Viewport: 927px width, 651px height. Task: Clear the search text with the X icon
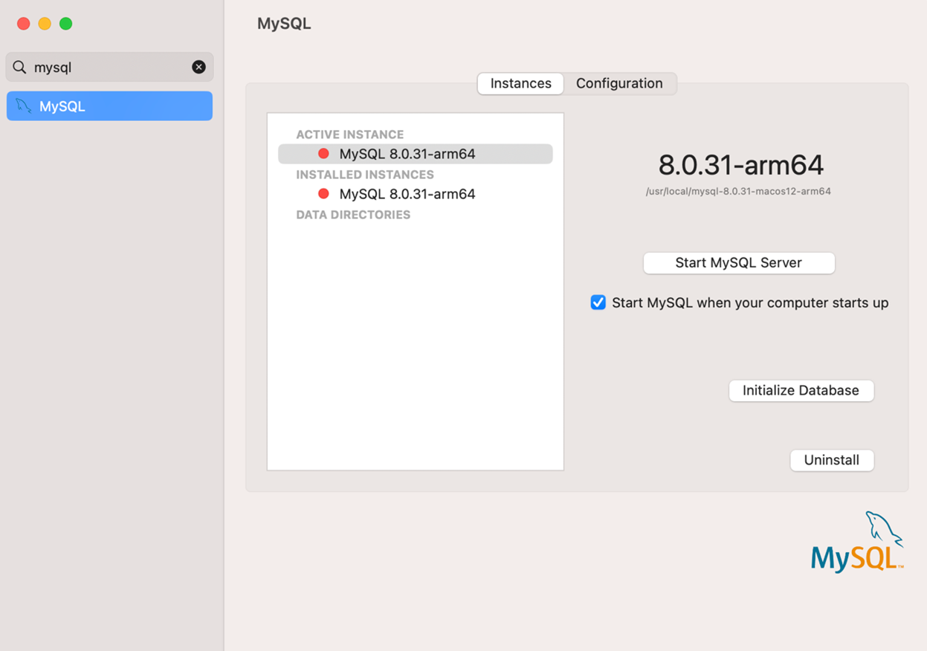[x=198, y=67]
